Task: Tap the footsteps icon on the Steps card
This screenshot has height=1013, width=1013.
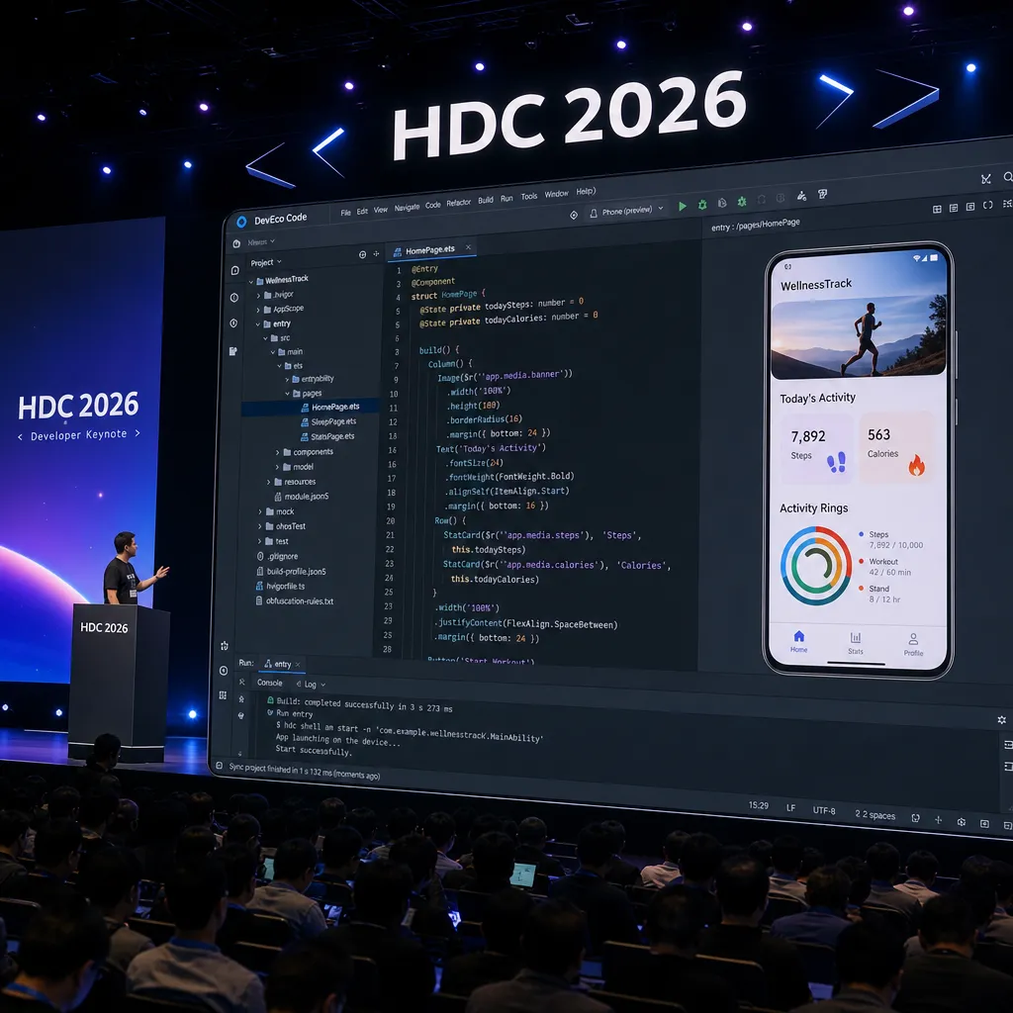Action: (837, 462)
